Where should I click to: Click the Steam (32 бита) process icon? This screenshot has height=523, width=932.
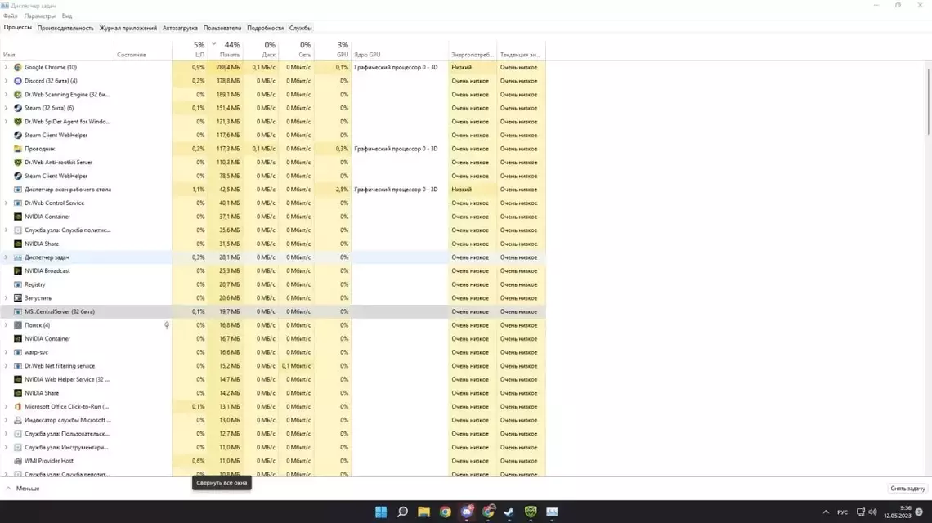18,108
